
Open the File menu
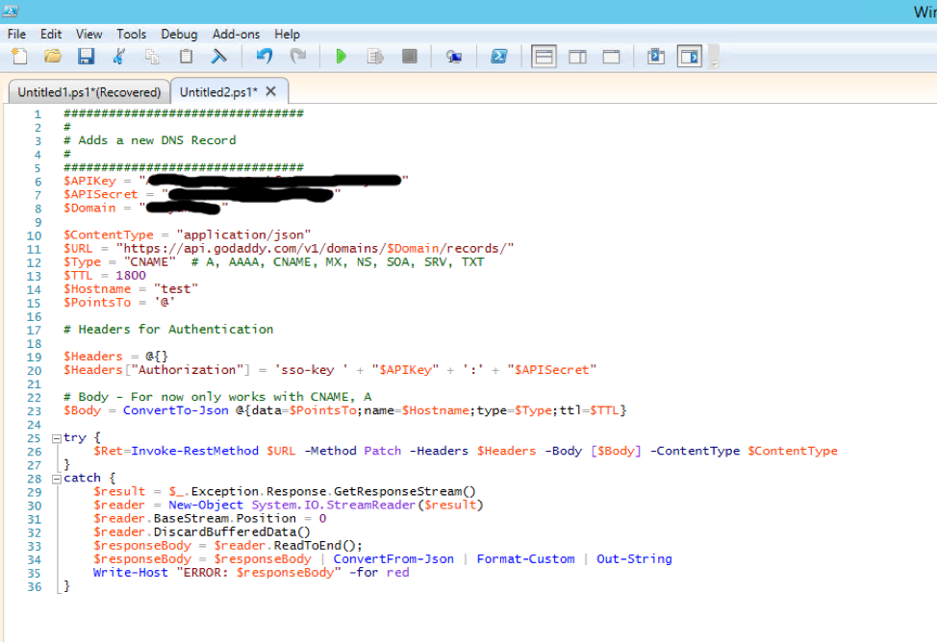(16, 34)
